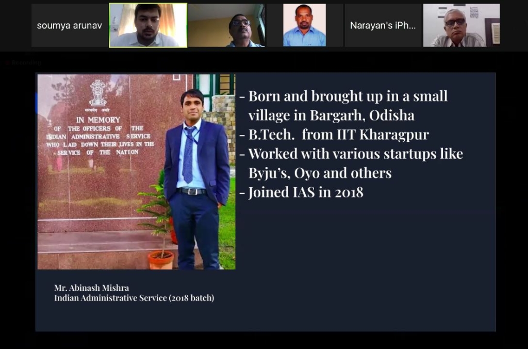Click the Byju's, Oyo and others line
The image size is (528, 349).
click(320, 173)
